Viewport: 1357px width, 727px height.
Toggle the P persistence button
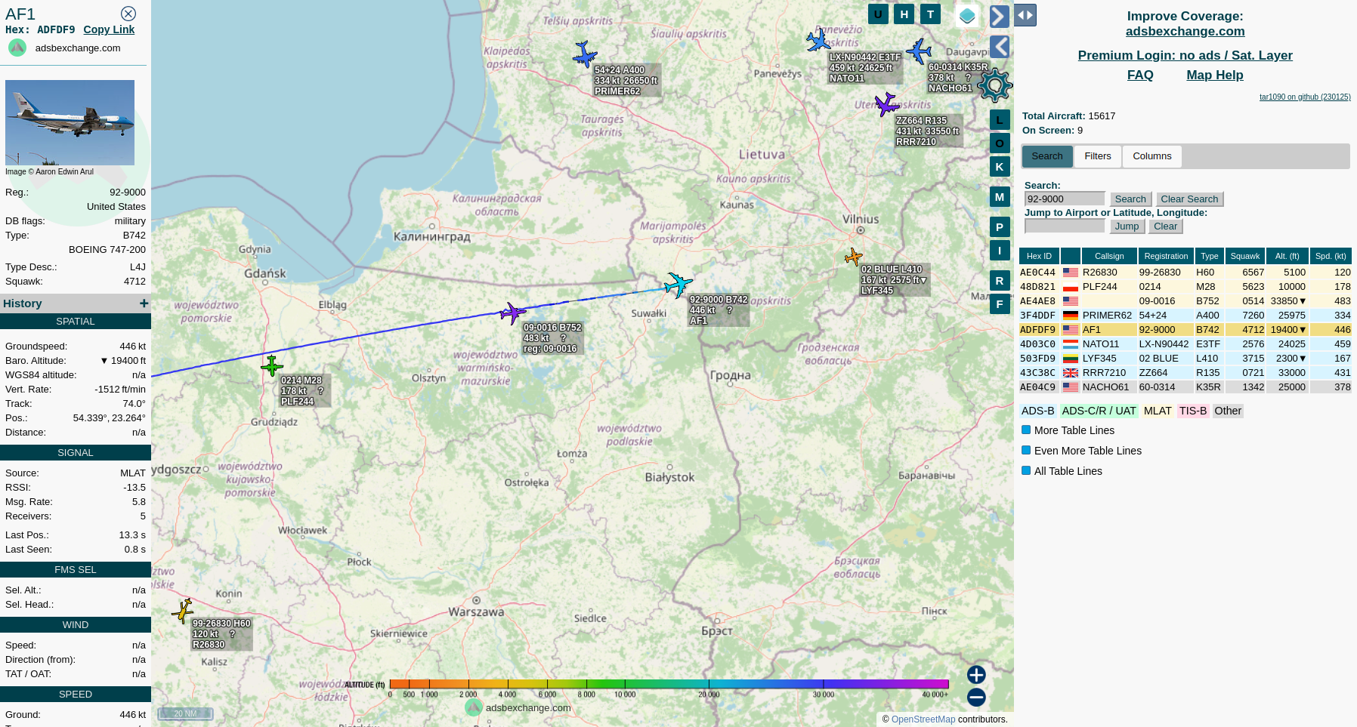coord(1000,226)
